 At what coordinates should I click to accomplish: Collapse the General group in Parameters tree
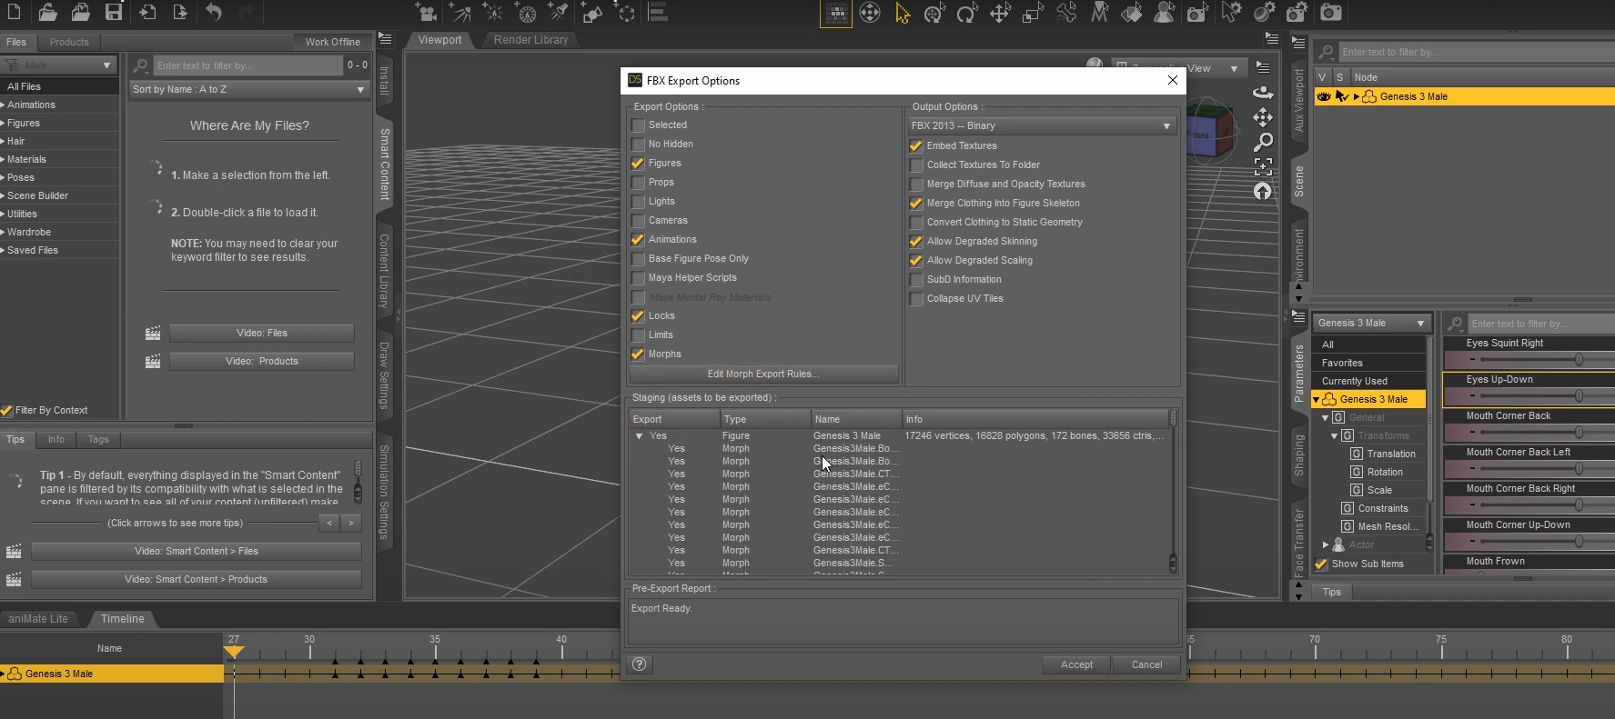[1326, 418]
